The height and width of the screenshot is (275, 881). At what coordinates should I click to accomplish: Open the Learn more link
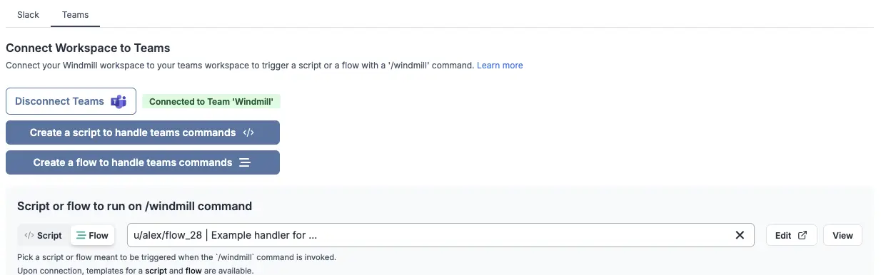(500, 65)
